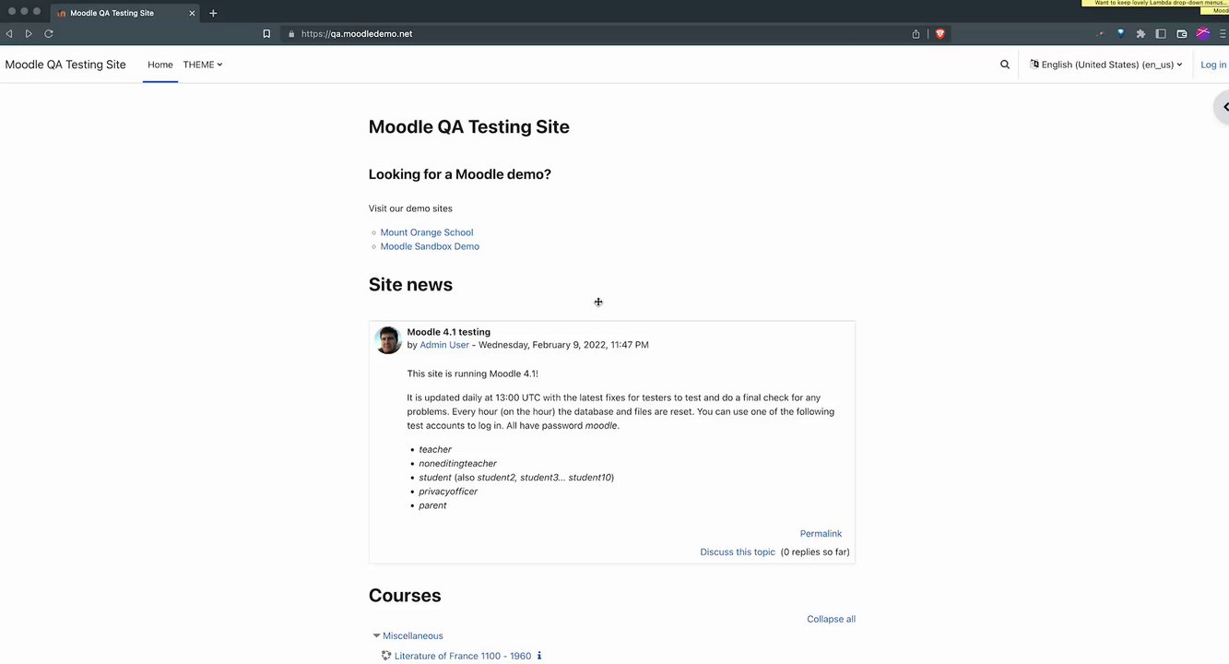Open the English (United States) language menu
The image size is (1229, 664).
[x=1106, y=65]
